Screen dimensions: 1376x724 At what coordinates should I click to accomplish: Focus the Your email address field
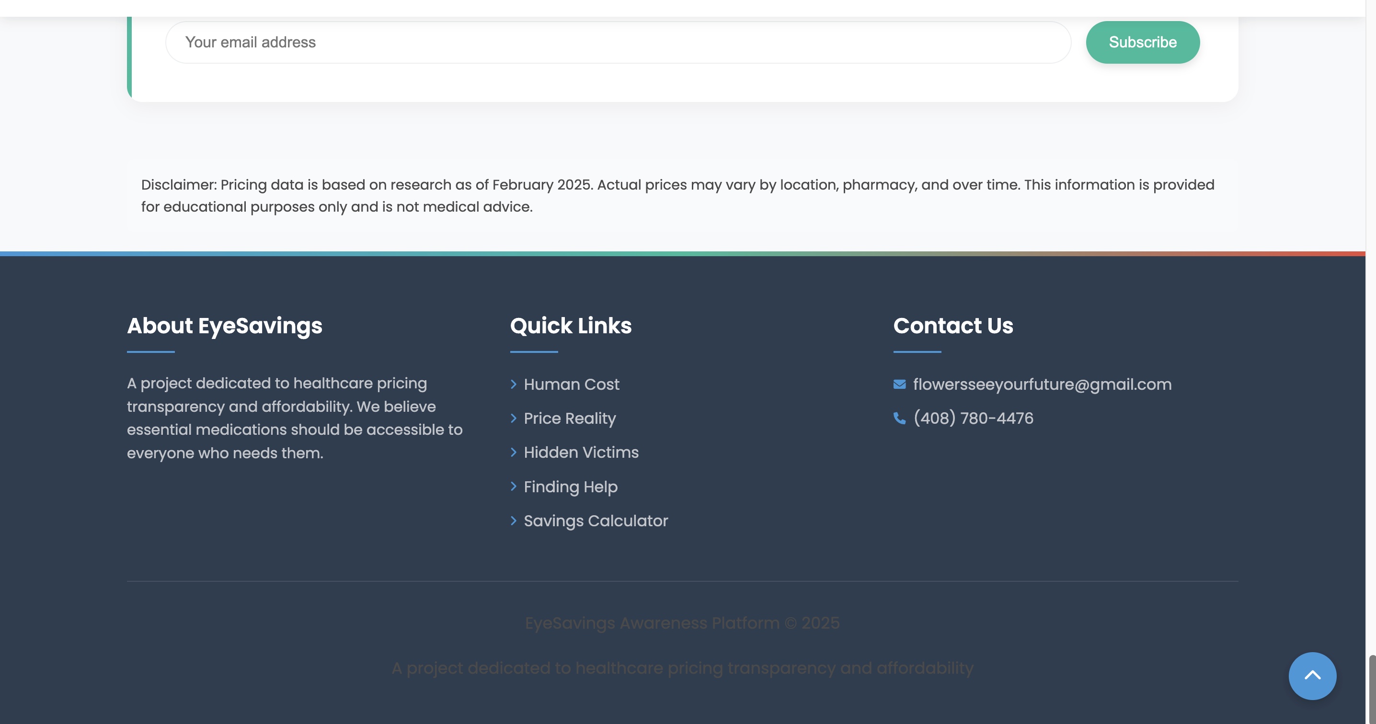[x=618, y=42]
